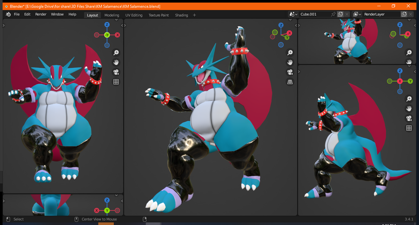Click the Z axis gizmo in left viewport
419x225 pixels.
point(107,25)
